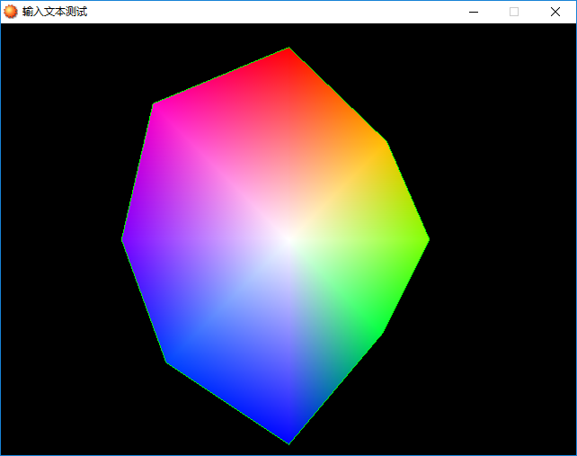Click the disabled maximize button
The width and height of the screenshot is (577, 456).
pyautogui.click(x=514, y=13)
